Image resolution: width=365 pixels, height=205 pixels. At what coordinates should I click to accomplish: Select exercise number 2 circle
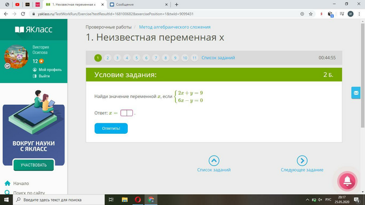coord(108,58)
